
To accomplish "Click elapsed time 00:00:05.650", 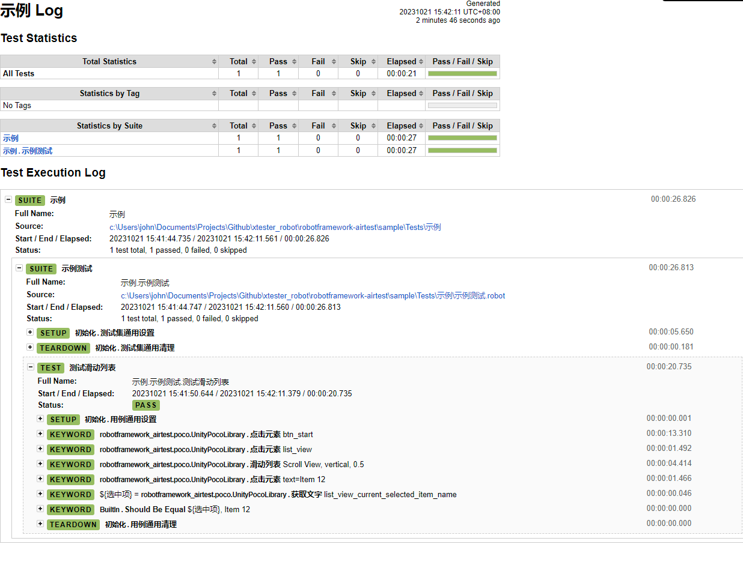I will tap(671, 331).
